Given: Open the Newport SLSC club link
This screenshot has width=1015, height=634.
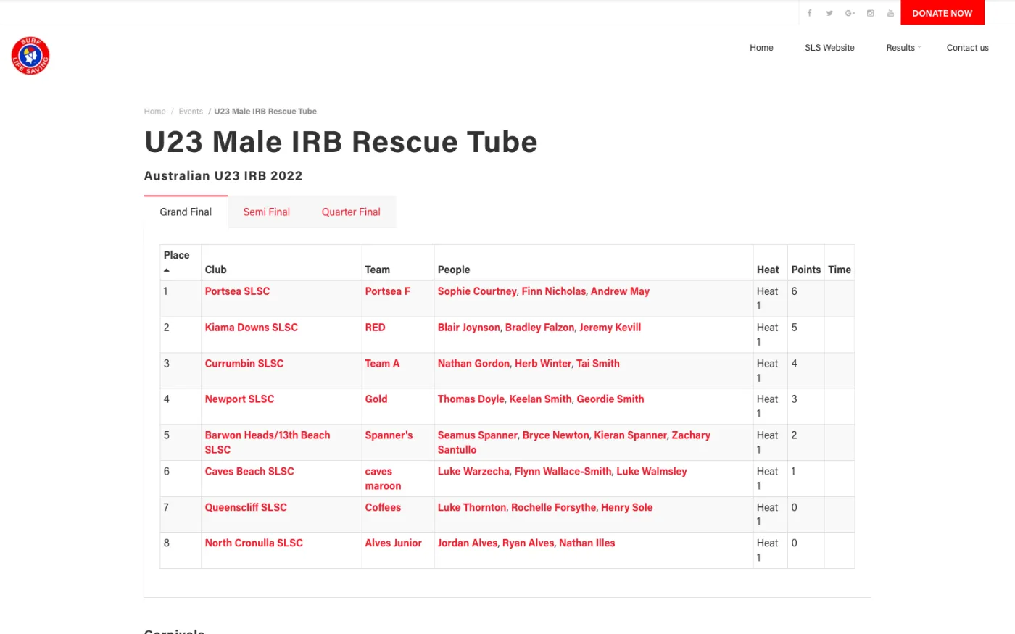Looking at the screenshot, I should pyautogui.click(x=239, y=399).
